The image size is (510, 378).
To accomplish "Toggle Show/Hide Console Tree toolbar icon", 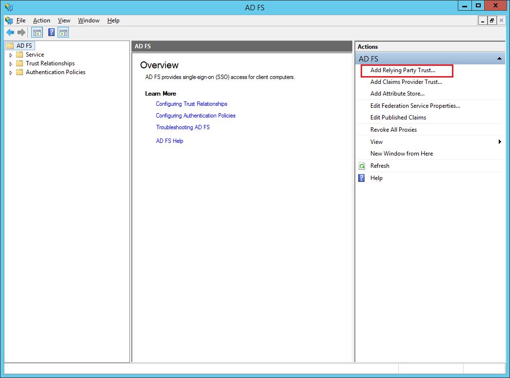I will [x=37, y=32].
